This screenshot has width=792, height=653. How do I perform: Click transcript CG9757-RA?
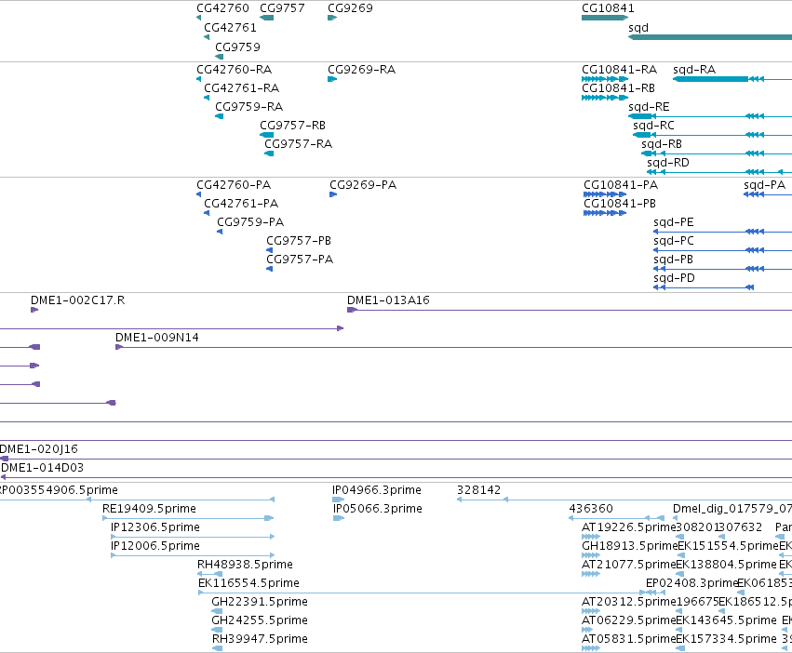(x=298, y=144)
